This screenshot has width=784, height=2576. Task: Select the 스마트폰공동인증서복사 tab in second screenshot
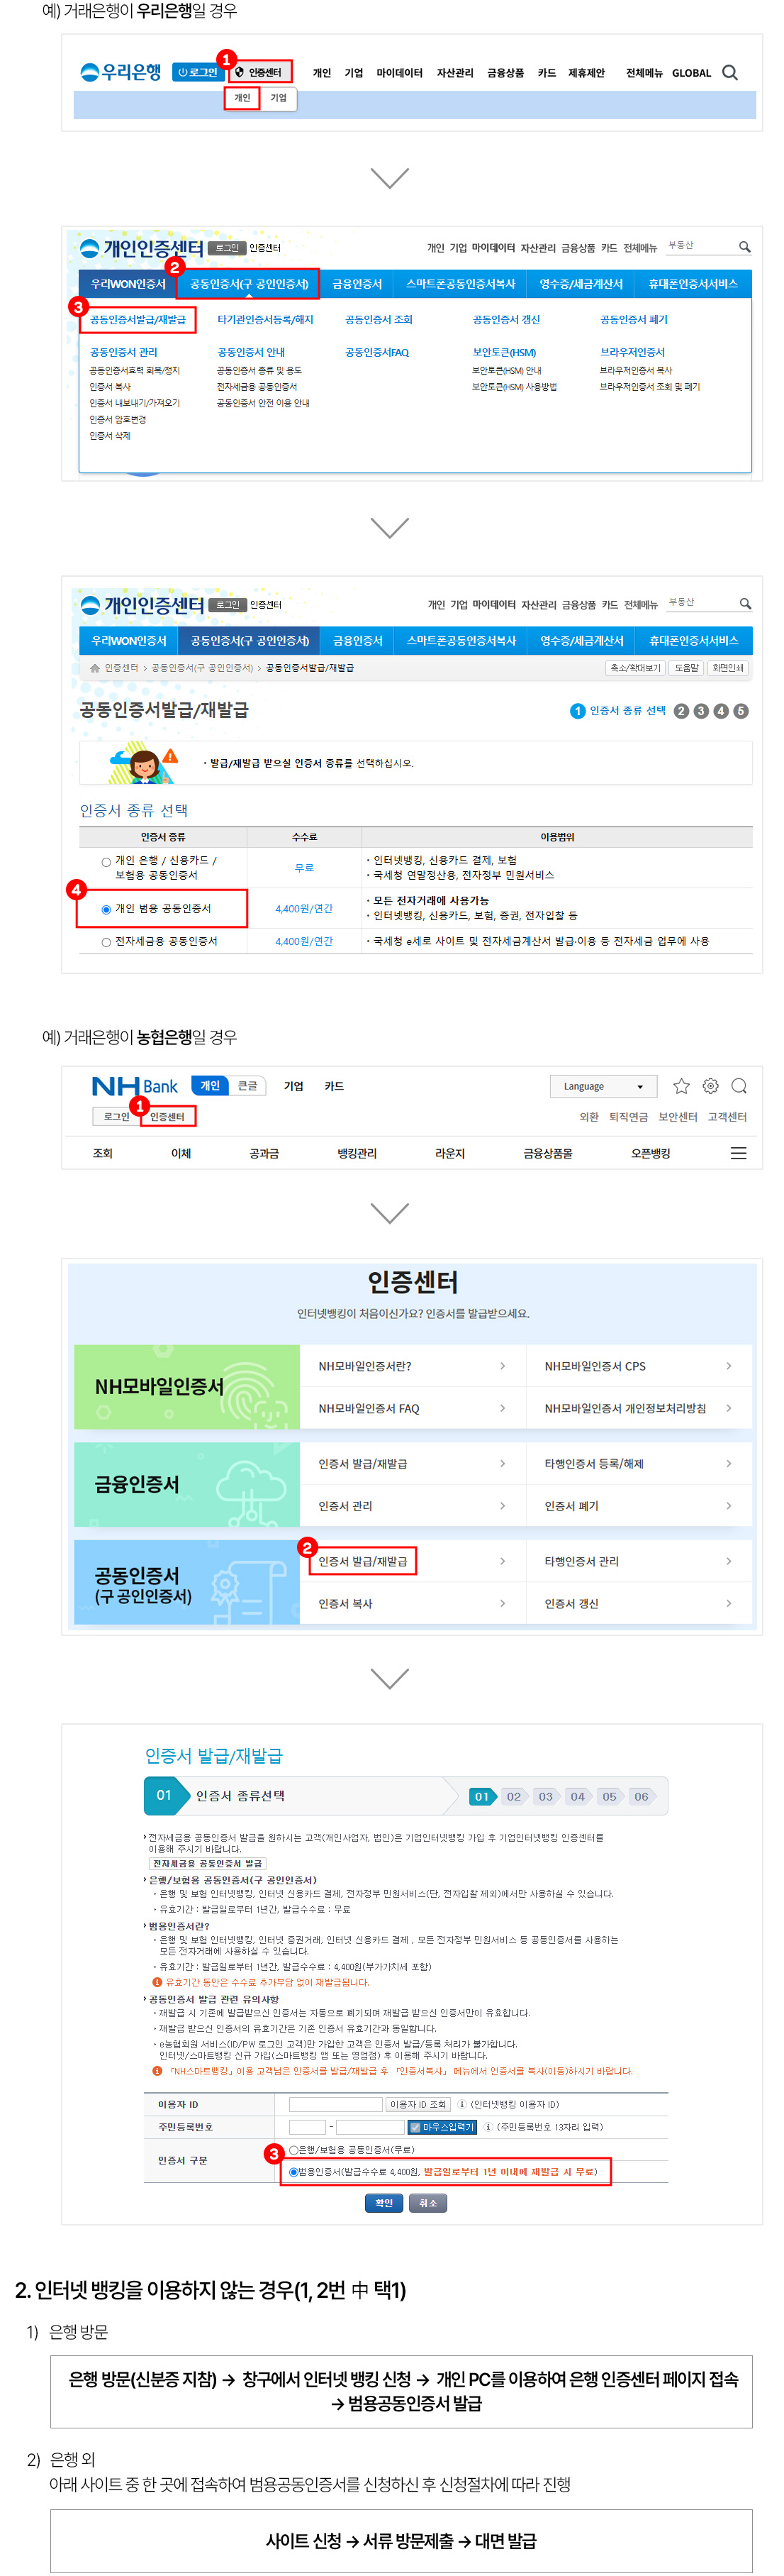461,284
